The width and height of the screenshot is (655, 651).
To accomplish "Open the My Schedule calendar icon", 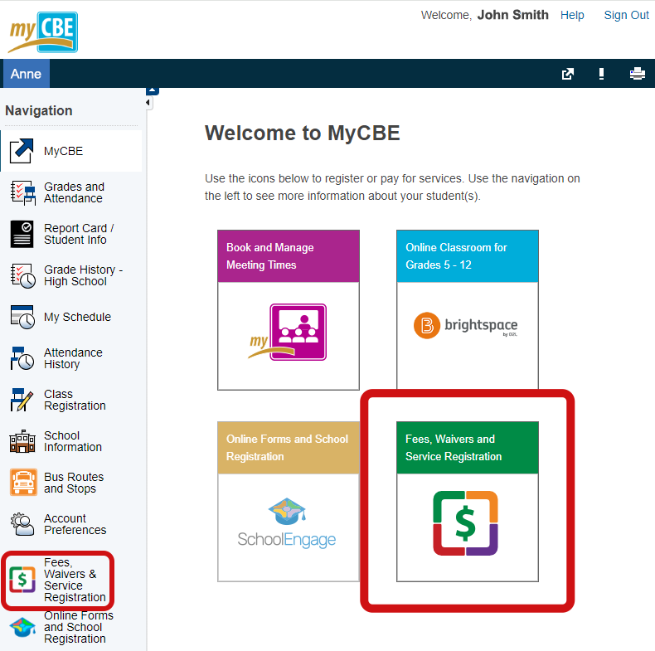I will [x=22, y=317].
